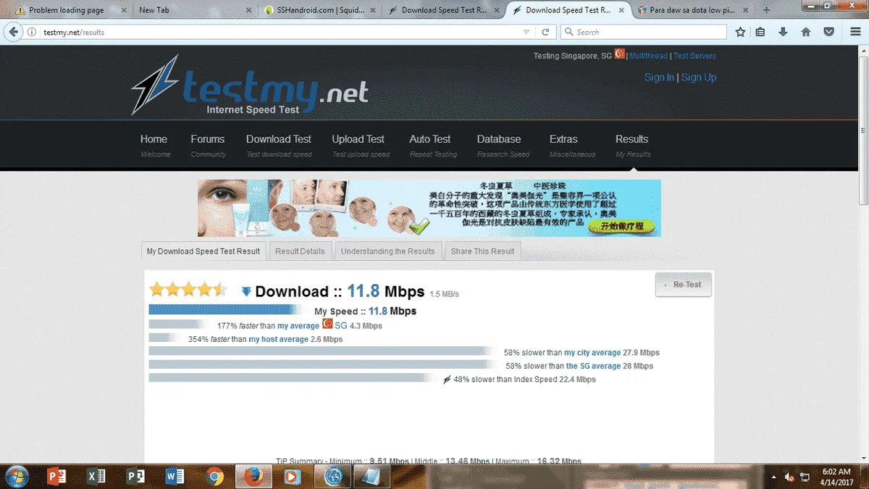Open the downloads arrow panel

(783, 32)
